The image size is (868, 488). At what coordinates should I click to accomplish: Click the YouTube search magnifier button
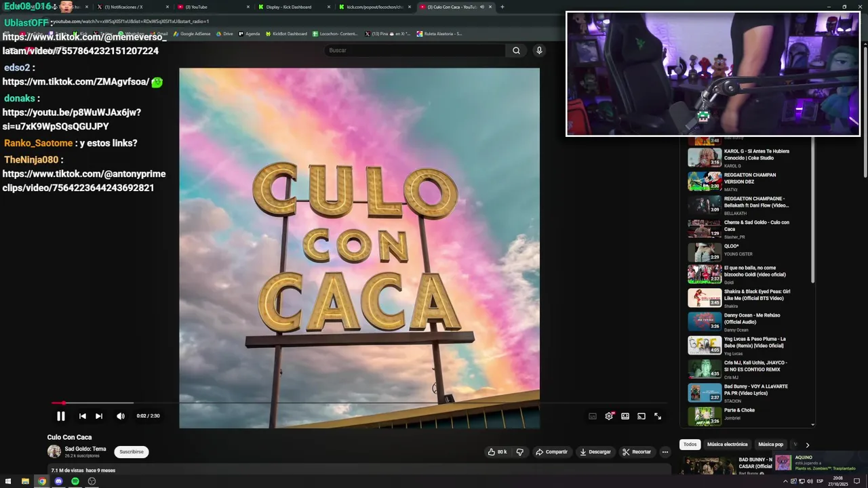tap(517, 51)
